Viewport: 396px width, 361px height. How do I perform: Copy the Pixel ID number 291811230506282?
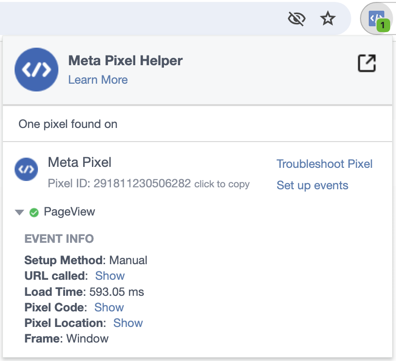[142, 184]
